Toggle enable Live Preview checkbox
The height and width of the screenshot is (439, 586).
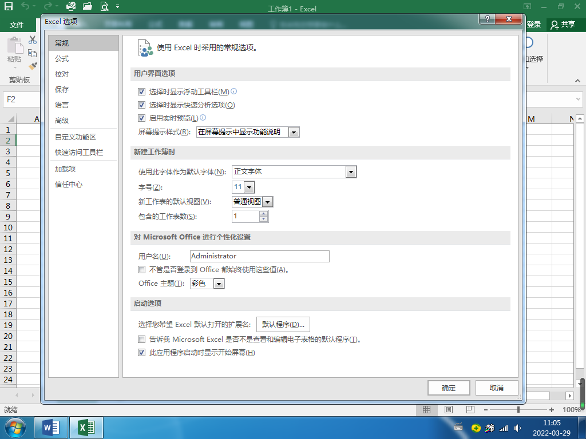142,118
